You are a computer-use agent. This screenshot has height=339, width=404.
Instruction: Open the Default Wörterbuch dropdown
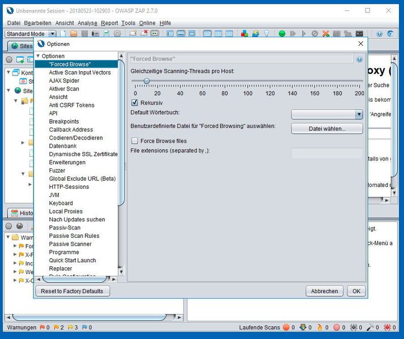(327, 114)
